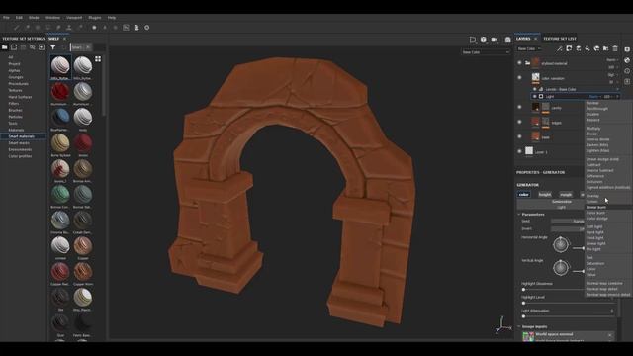Select the Polygon Fill tool in top toolbar
This screenshot has height=356, width=633.
48,28
